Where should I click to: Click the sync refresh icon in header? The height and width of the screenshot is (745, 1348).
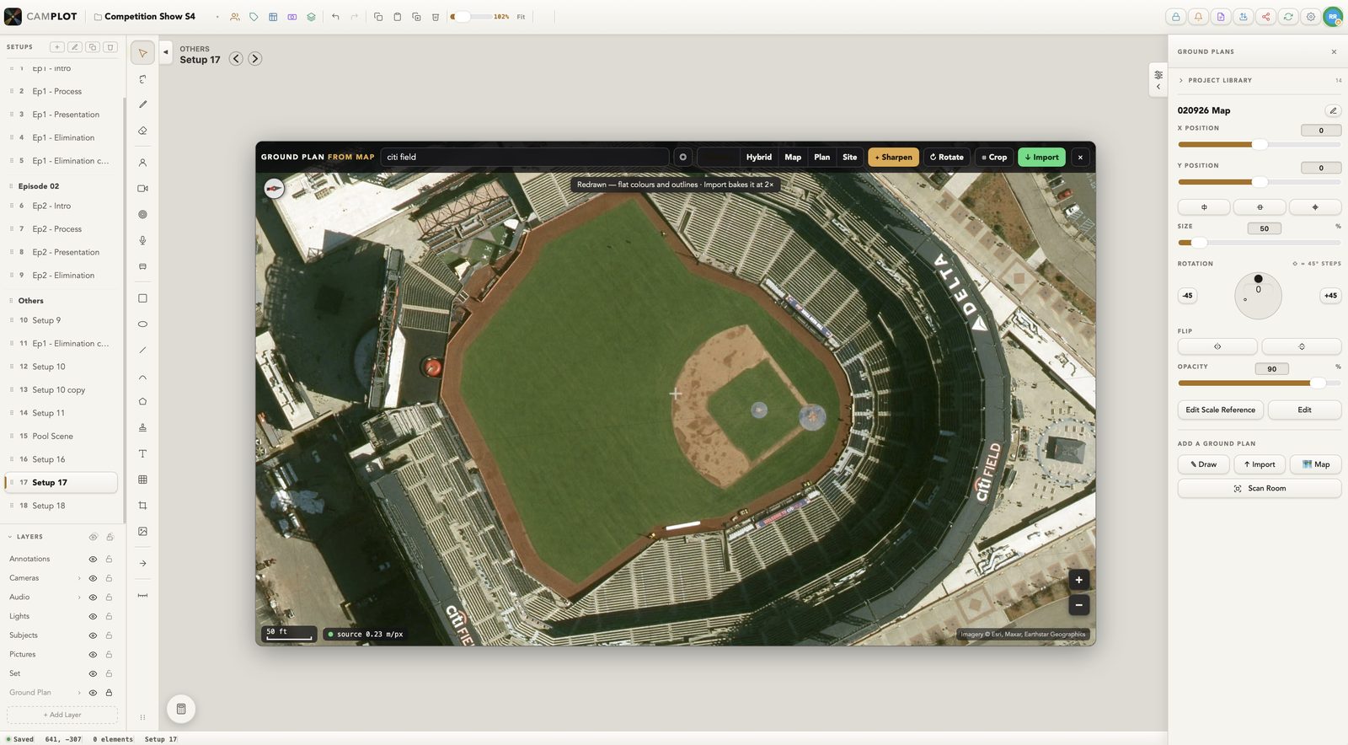[1288, 17]
